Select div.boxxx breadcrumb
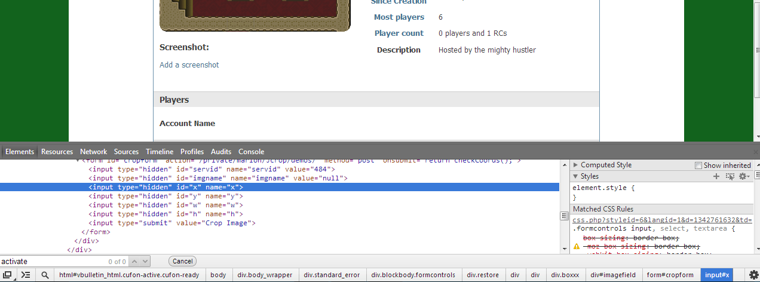Screen dimensions: 760x282 tap(565, 275)
